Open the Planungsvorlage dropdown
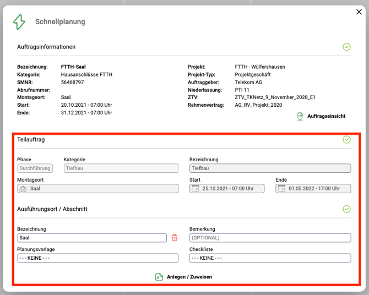The image size is (369, 295). point(91,258)
